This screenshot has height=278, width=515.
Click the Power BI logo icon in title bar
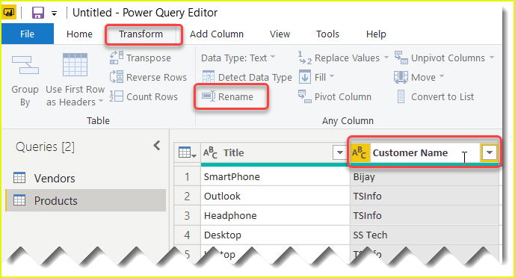pos(9,13)
